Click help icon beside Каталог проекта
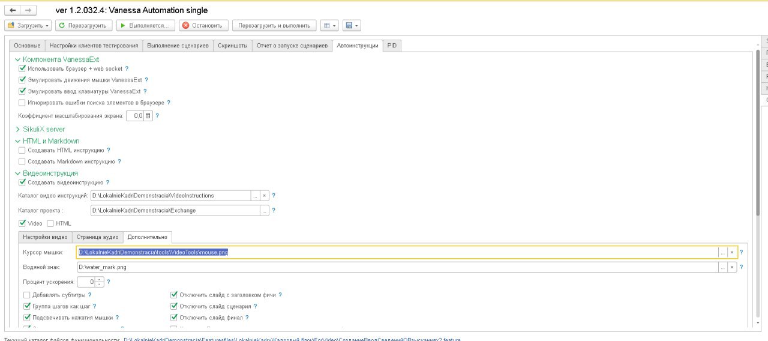Image resolution: width=768 pixels, height=341 pixels. click(x=274, y=211)
